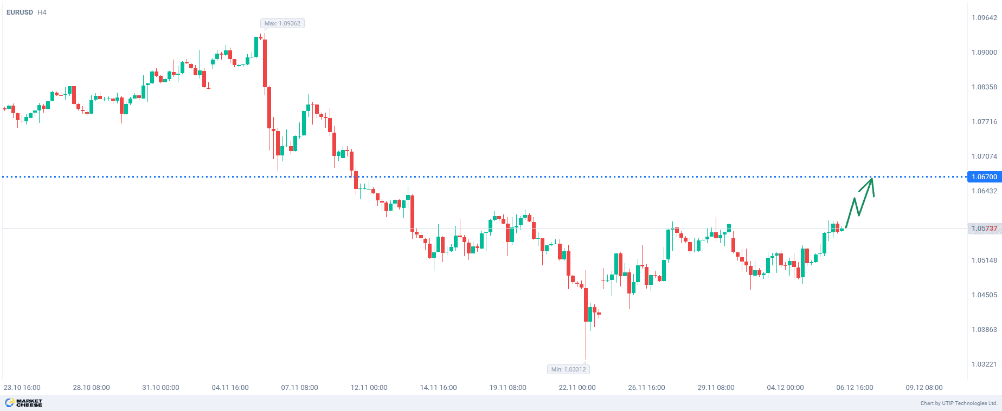Select the EURUSD symbol label
The image size is (1002, 411).
click(x=20, y=12)
